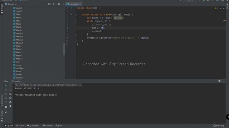Open the Problems tool window
This screenshot has width=229, height=128.
coord(33,126)
